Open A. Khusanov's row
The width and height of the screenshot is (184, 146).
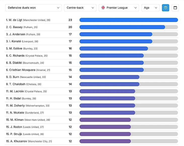click(29, 141)
